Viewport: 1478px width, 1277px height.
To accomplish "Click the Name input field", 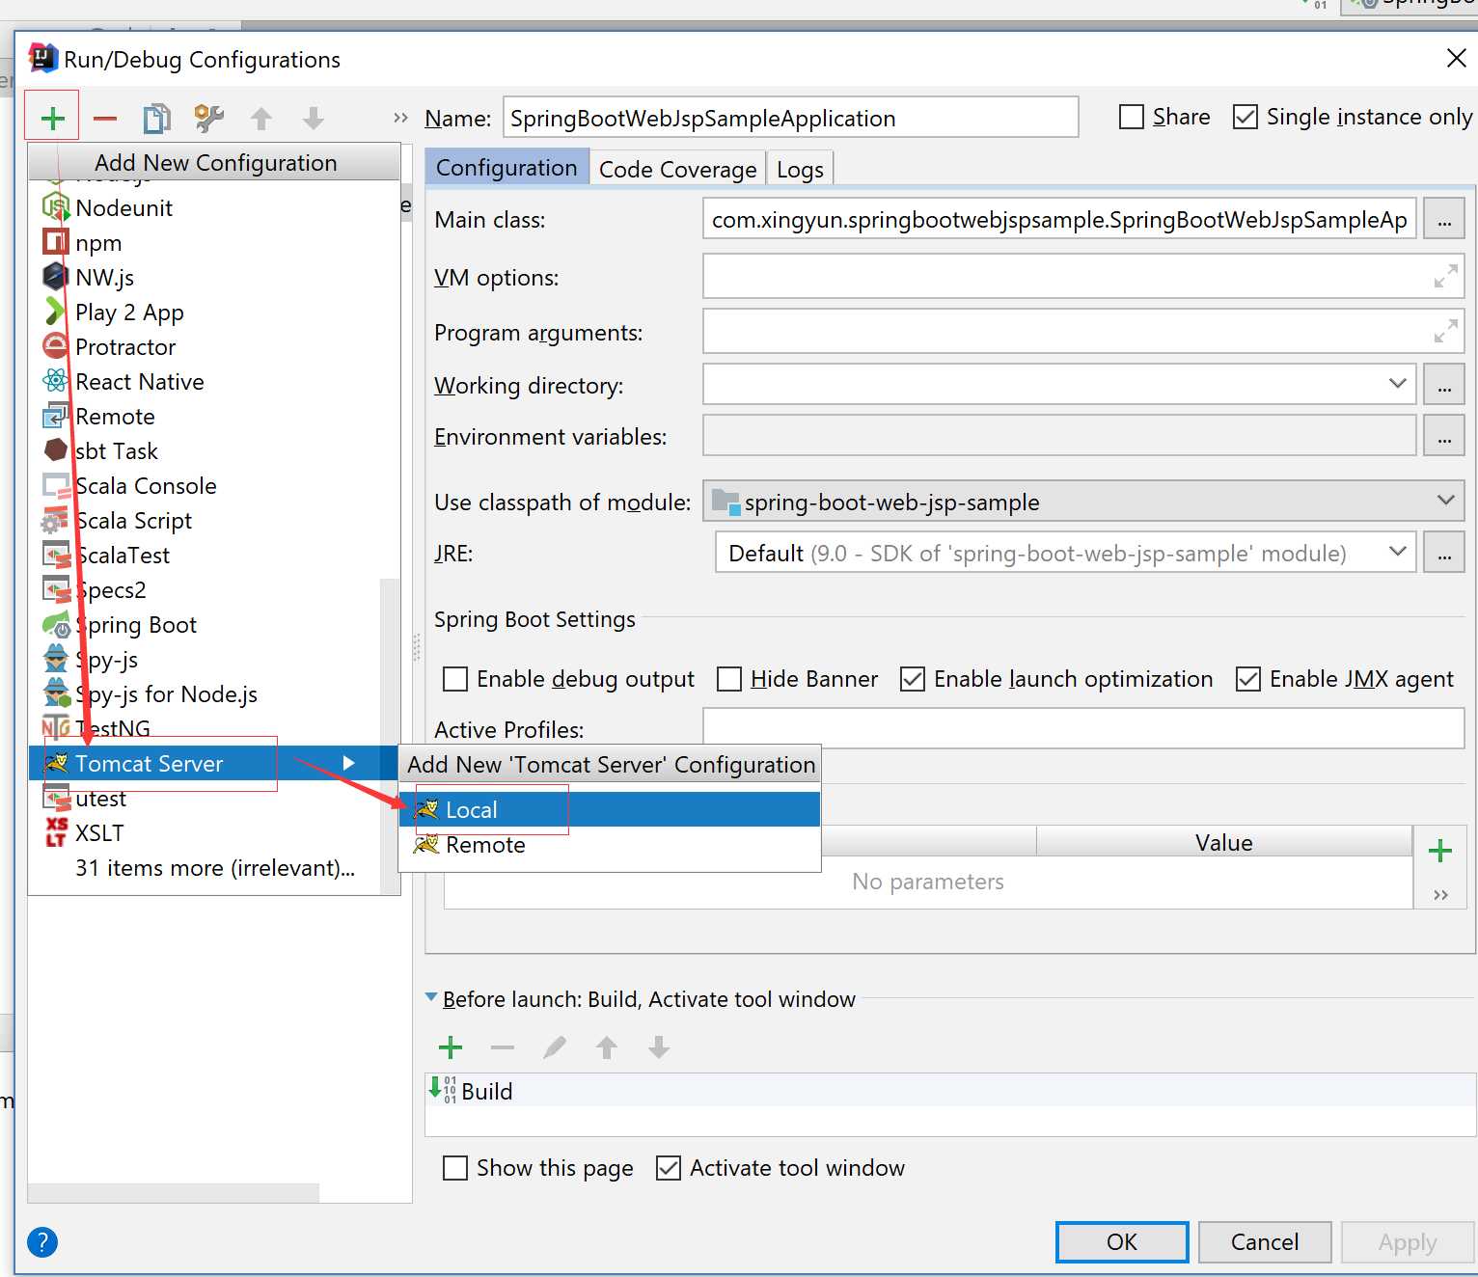I will [790, 118].
